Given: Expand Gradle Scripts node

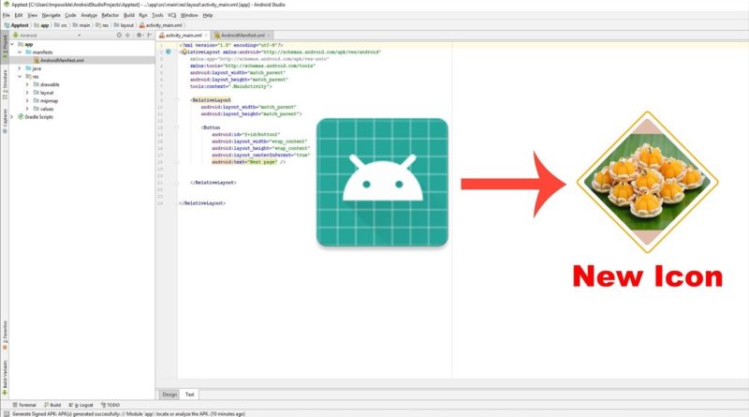Looking at the screenshot, I should coord(12,117).
